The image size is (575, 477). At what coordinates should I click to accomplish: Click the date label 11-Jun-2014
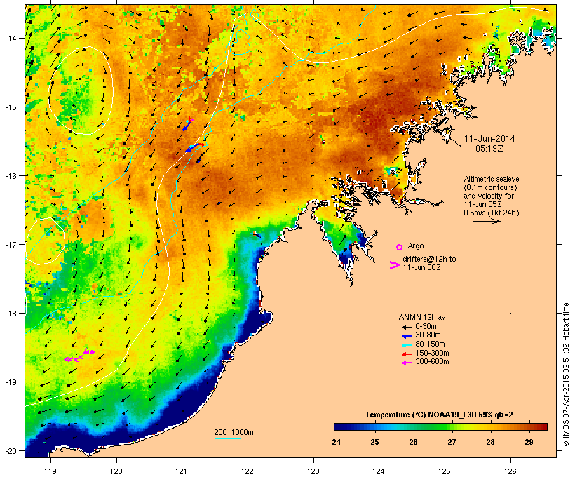click(489, 139)
